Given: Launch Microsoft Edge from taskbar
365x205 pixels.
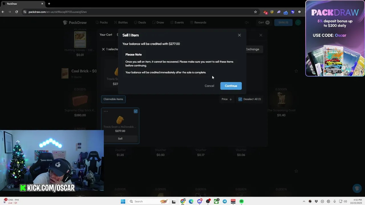Looking at the screenshot, I should click(x=191, y=201).
